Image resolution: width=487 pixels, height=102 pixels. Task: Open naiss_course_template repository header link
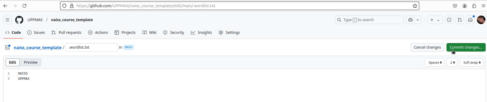[72, 20]
